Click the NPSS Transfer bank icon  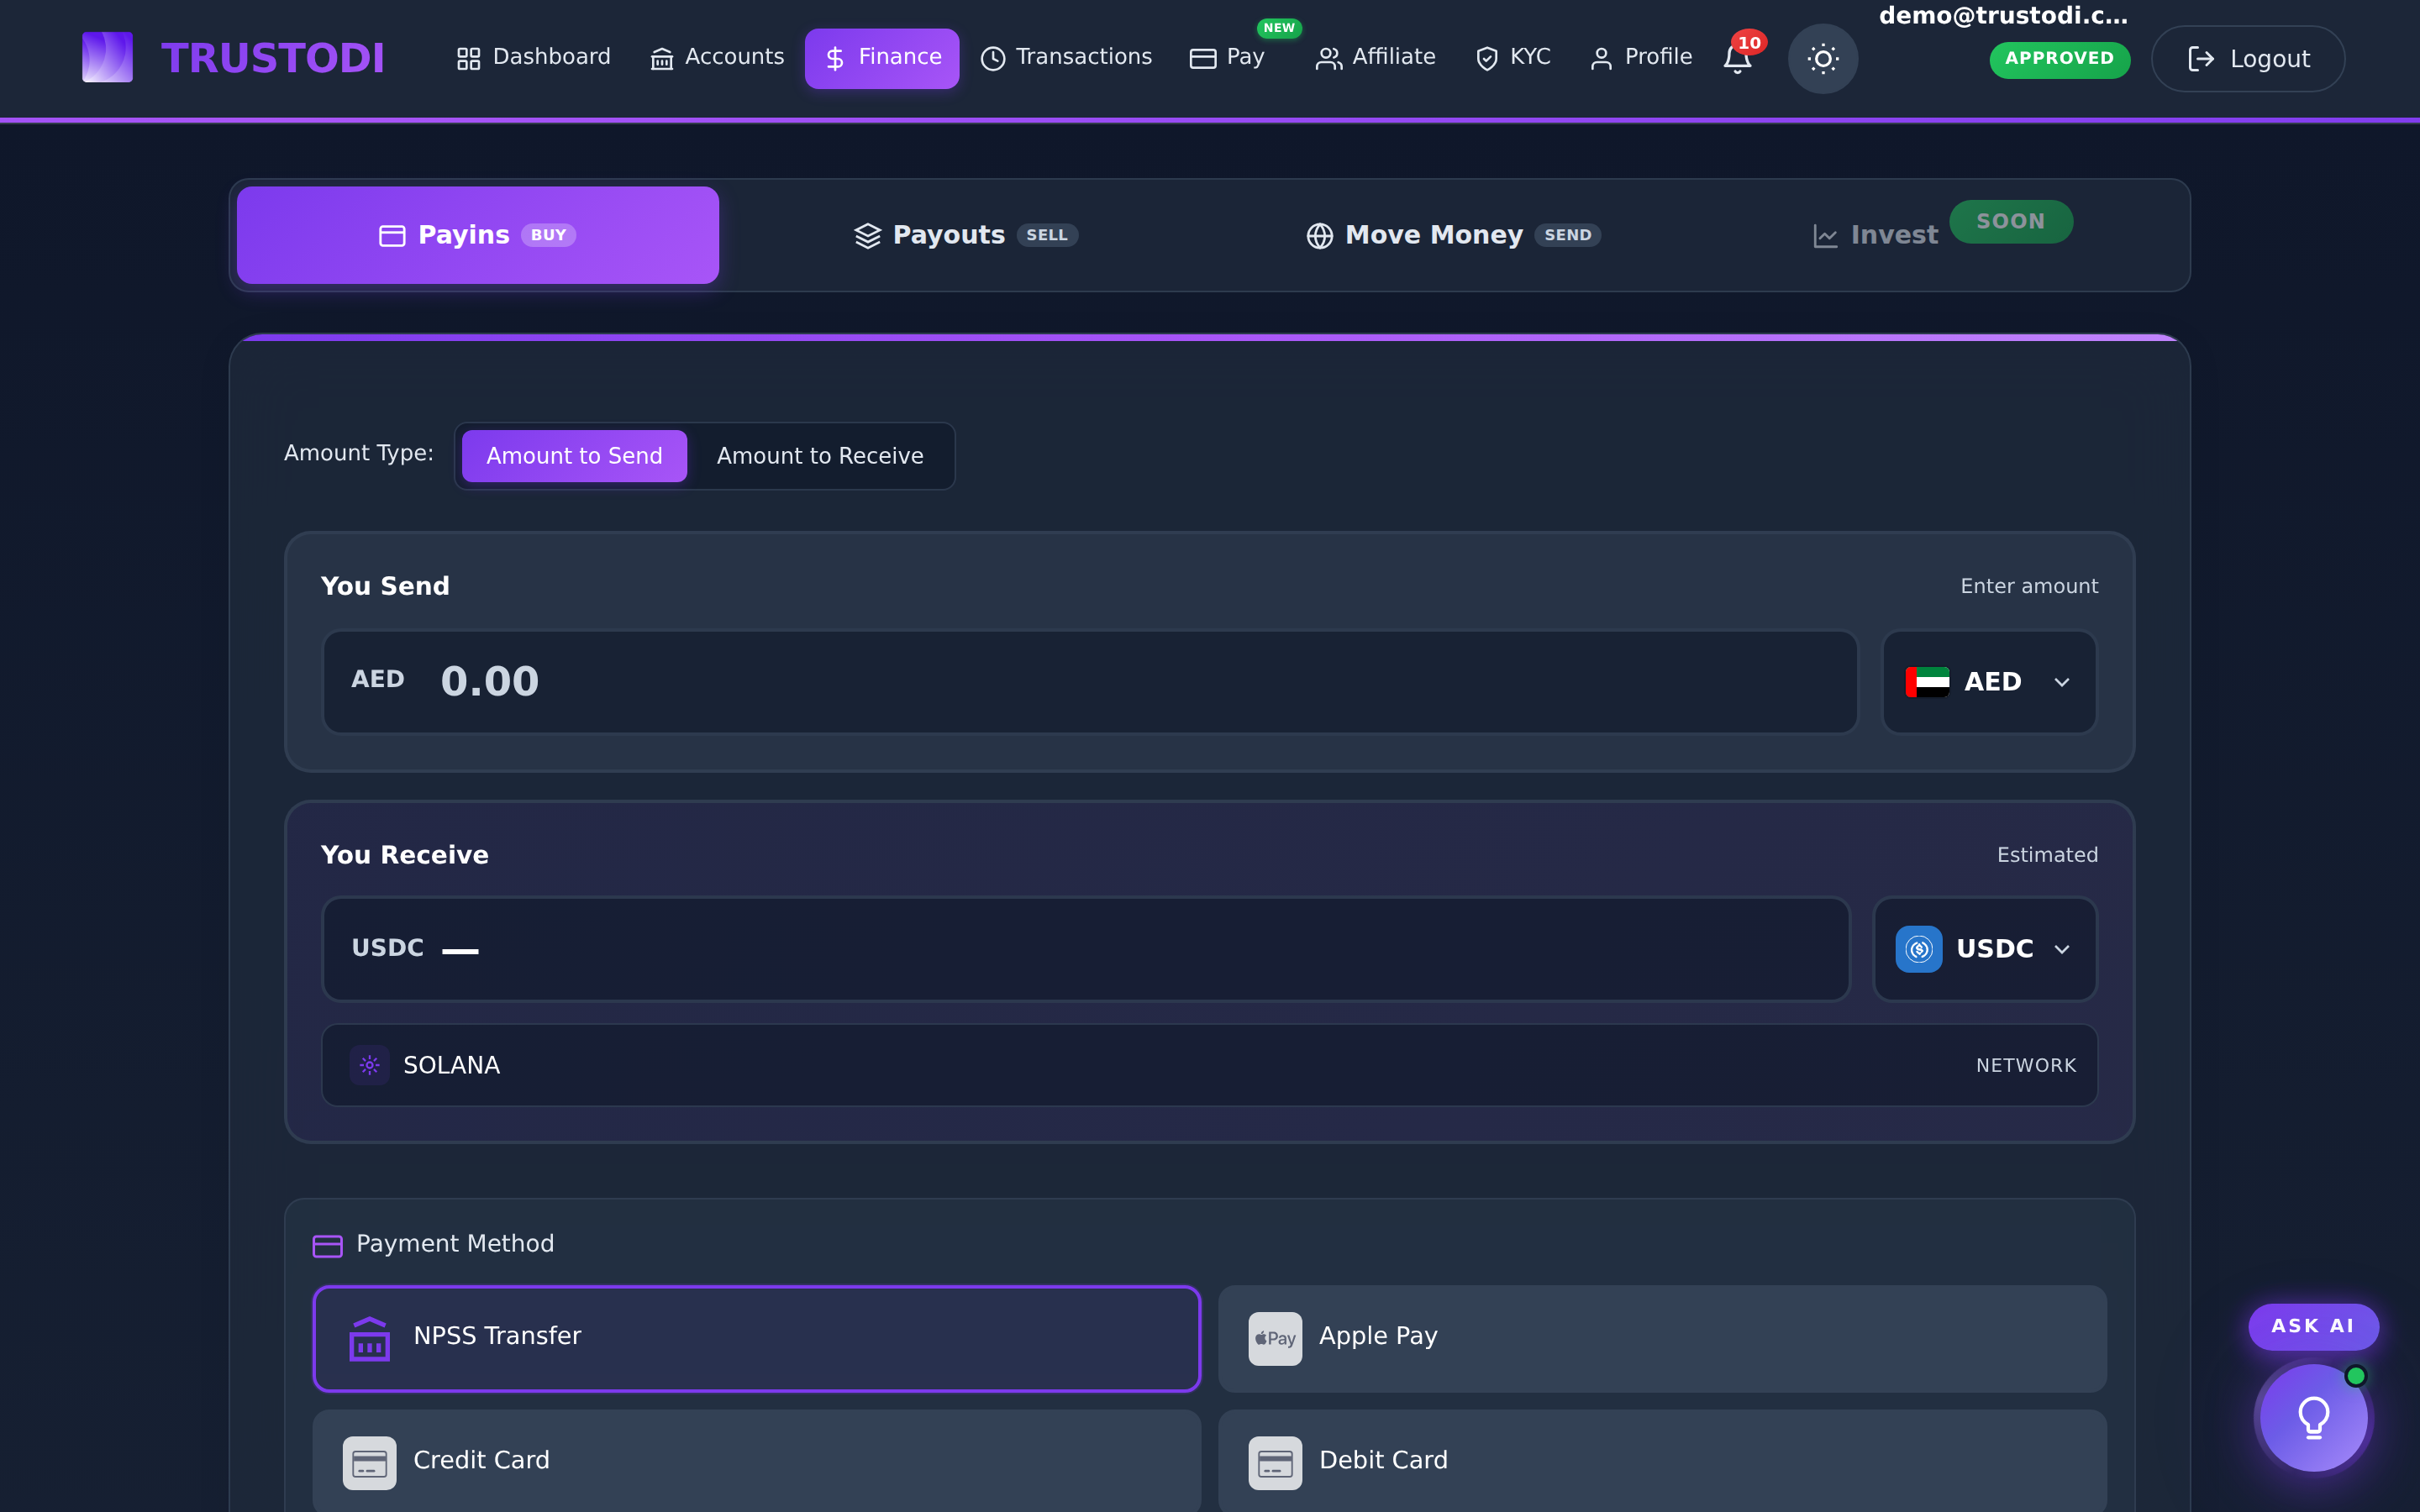[369, 1338]
